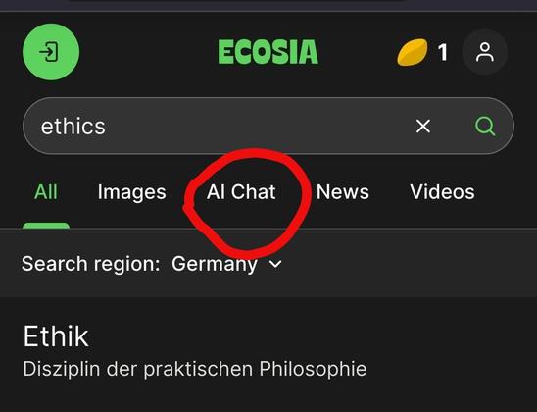537x412 pixels.
Task: Open the Germany search region dropdown
Action: click(x=226, y=264)
